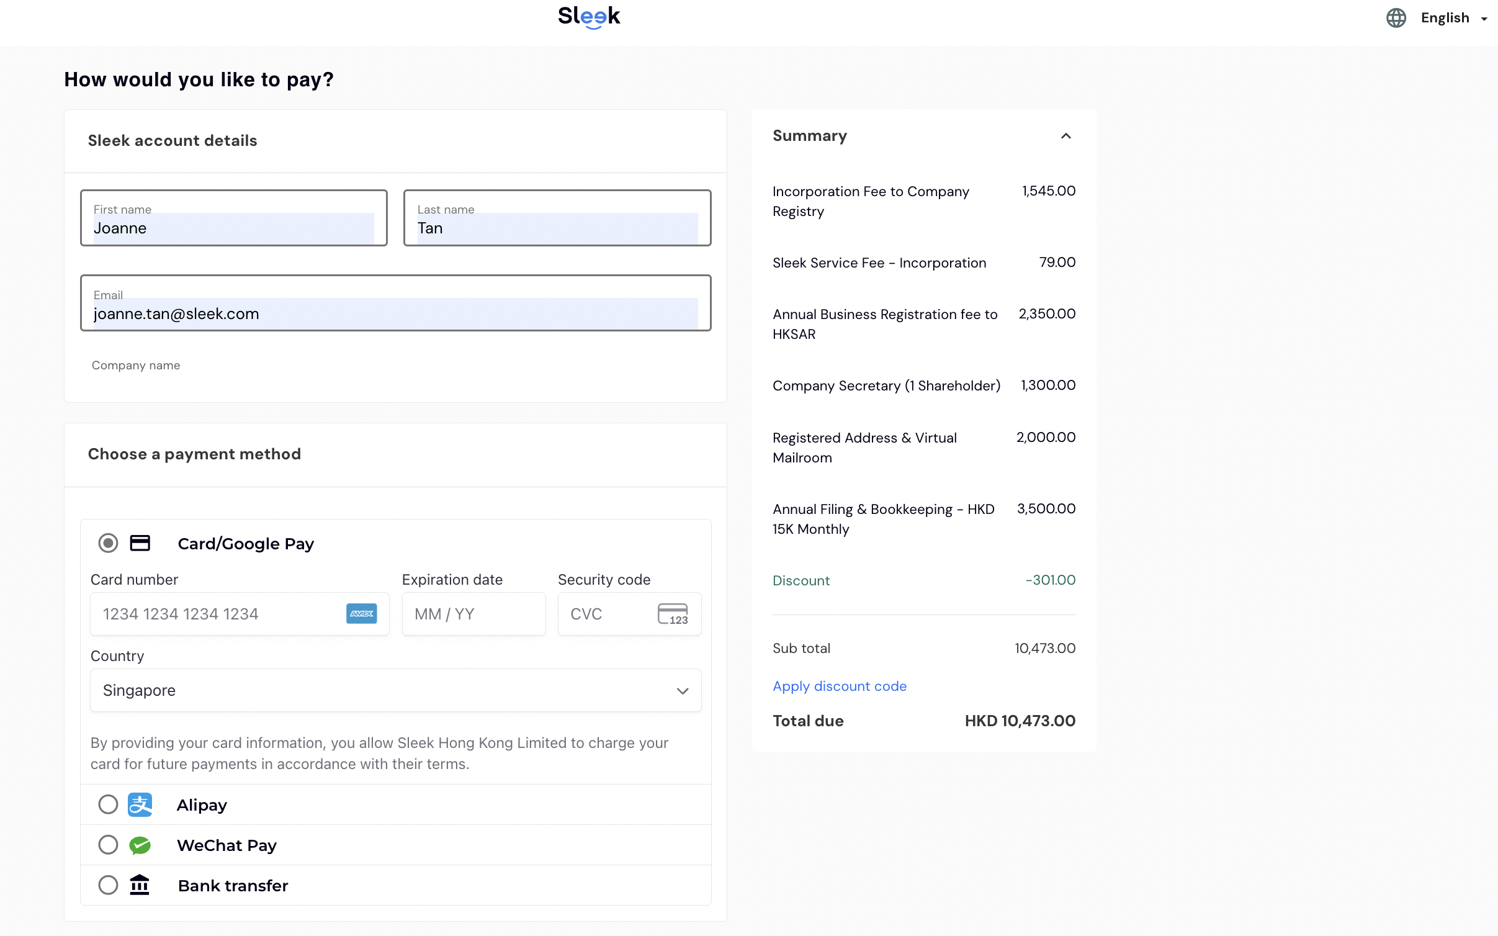Click the Last name field
This screenshot has height=936, width=1498.
(x=557, y=218)
